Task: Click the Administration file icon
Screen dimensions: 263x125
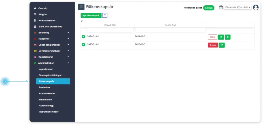Action: pos(35,63)
